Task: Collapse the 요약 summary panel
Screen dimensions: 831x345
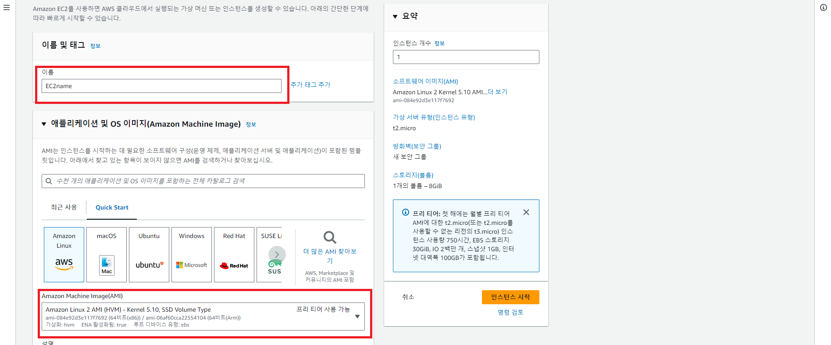Action: coord(395,16)
